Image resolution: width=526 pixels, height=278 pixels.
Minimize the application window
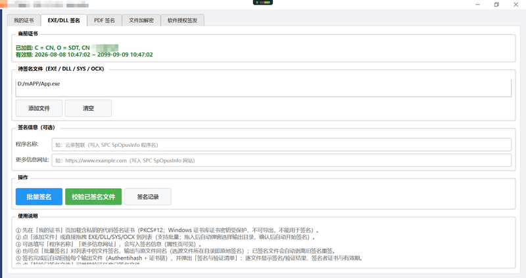478,5
